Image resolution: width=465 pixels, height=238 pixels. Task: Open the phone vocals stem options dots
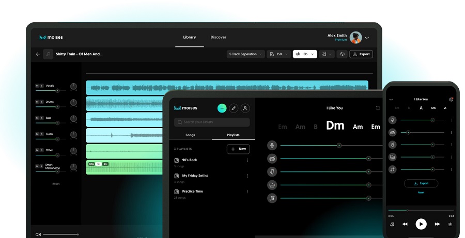(451, 120)
